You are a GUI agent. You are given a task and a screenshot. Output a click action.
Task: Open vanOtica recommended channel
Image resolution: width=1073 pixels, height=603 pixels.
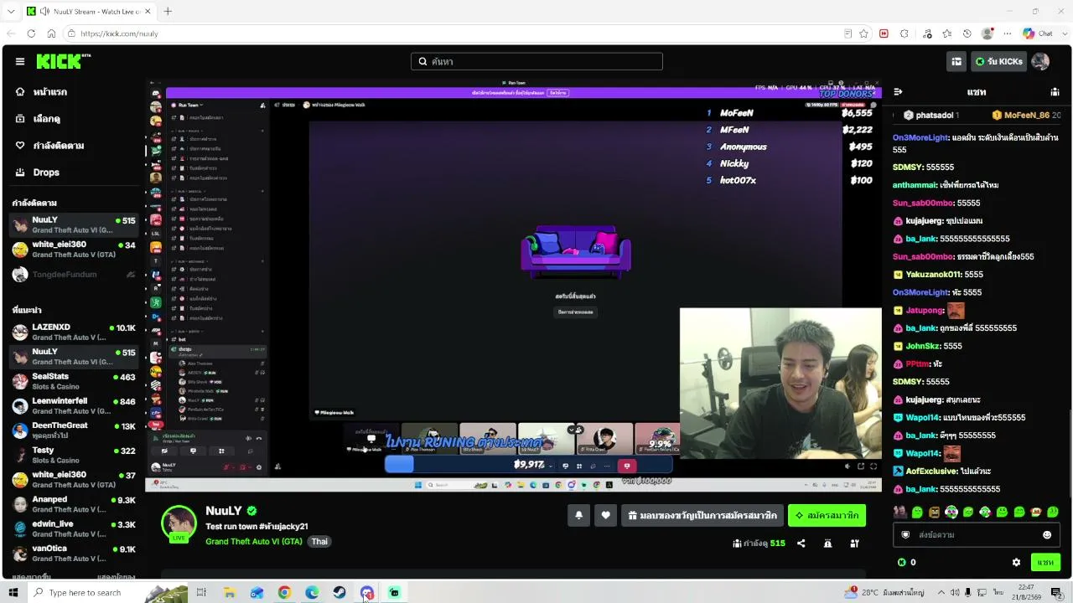(x=73, y=554)
